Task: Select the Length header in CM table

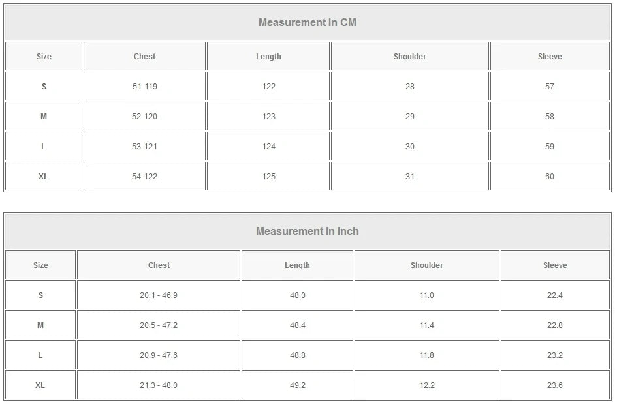Action: point(268,57)
